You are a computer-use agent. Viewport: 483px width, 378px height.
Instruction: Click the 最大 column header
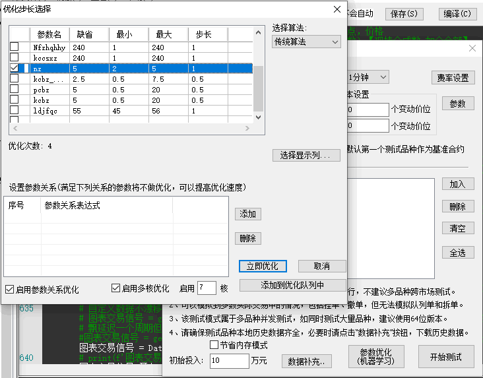pyautogui.click(x=168, y=34)
